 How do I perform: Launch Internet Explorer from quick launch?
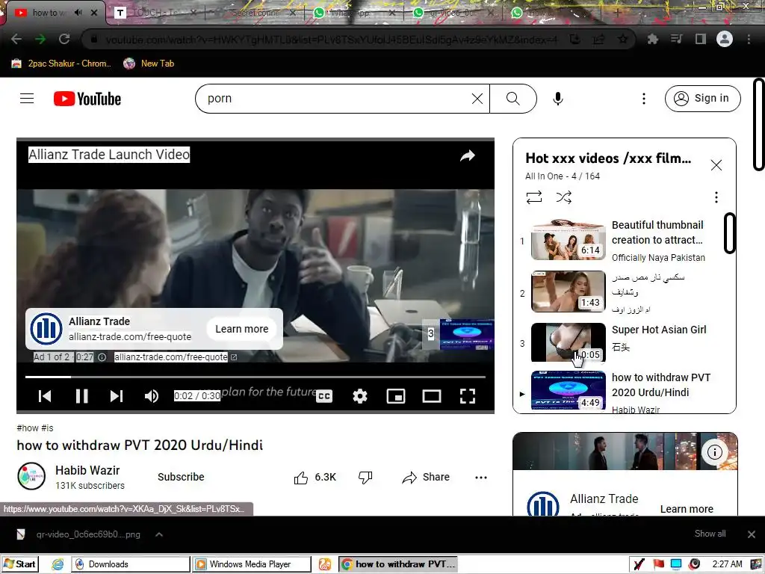58,564
